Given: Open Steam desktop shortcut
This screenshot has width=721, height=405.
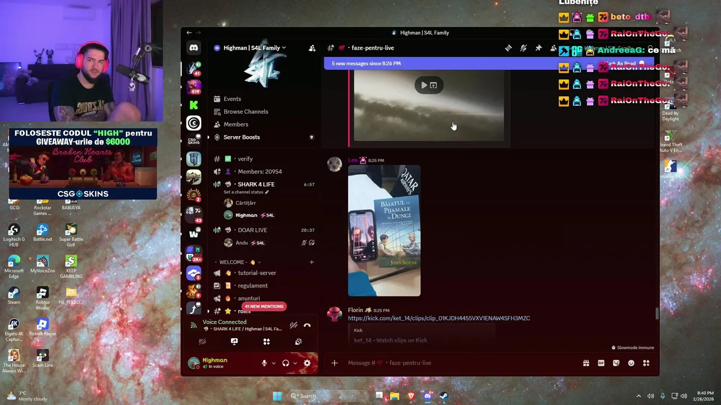Looking at the screenshot, I should (14, 294).
